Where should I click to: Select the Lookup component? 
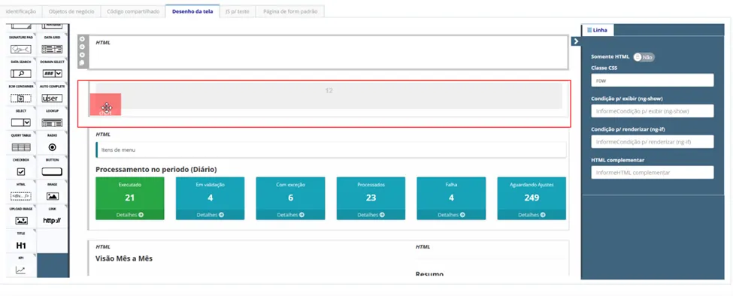[52, 119]
